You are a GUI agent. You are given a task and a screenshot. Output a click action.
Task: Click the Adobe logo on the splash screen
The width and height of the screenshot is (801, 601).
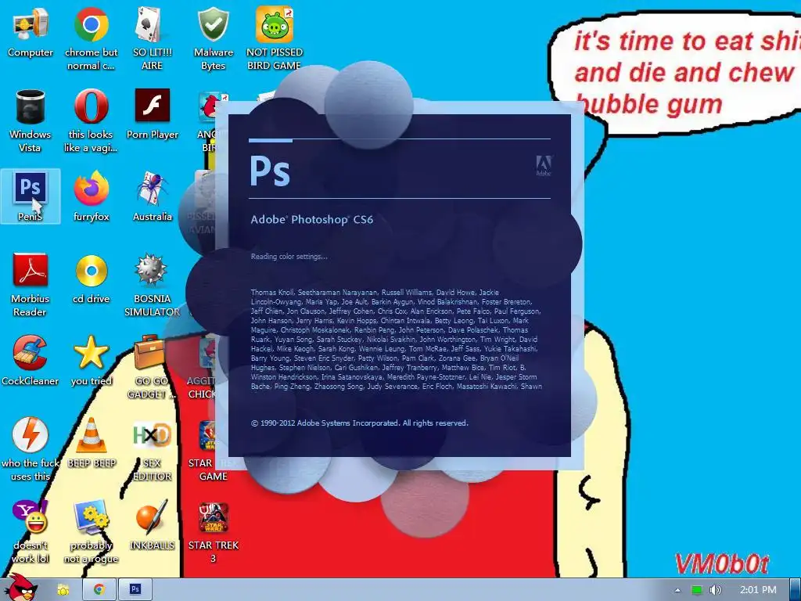coord(544,166)
